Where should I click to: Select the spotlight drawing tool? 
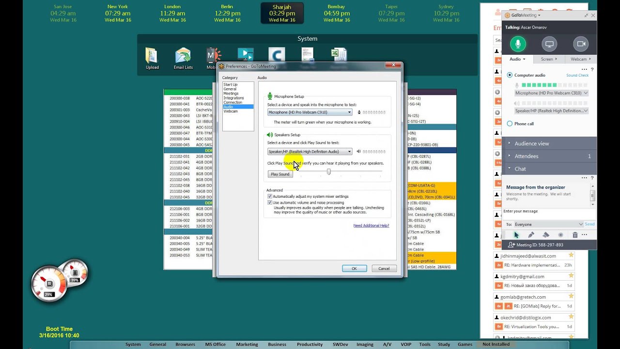[561, 235]
